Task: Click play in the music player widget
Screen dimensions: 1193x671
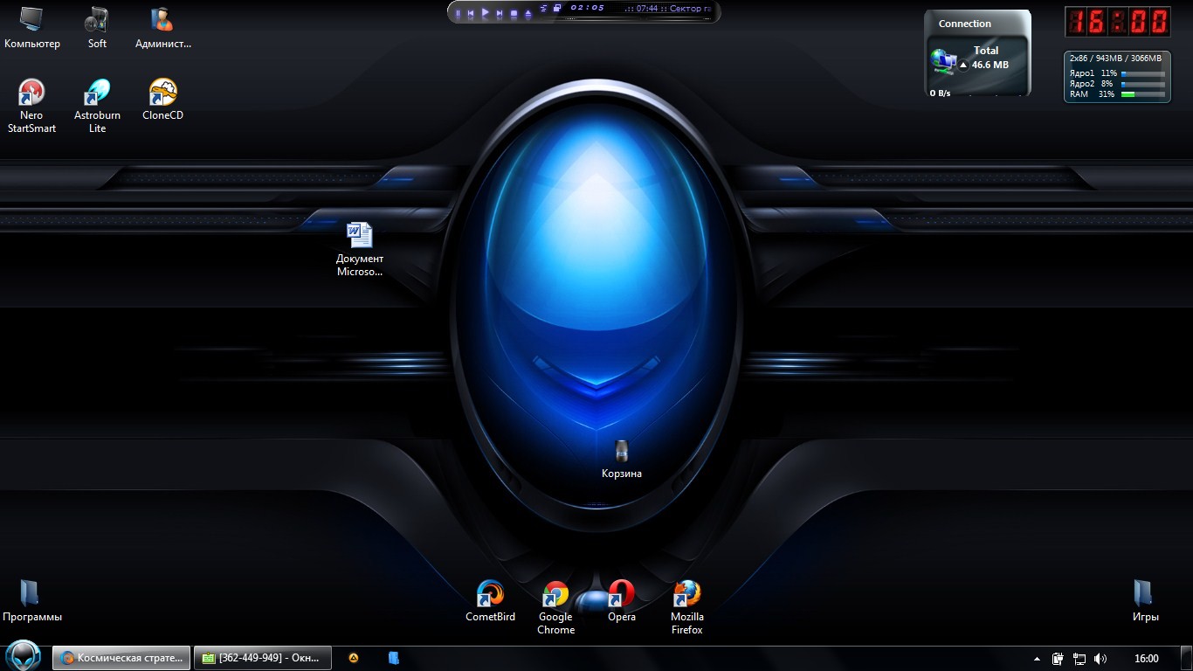Action: click(486, 12)
